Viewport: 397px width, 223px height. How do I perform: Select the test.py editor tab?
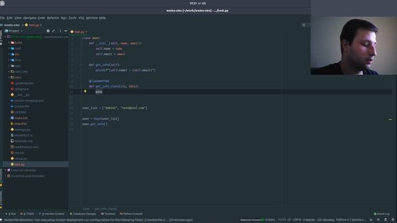click(x=79, y=32)
